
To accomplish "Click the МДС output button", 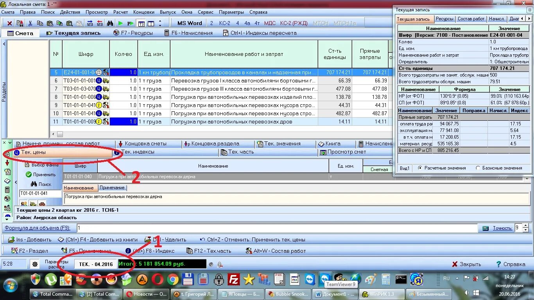I will click(x=270, y=23).
